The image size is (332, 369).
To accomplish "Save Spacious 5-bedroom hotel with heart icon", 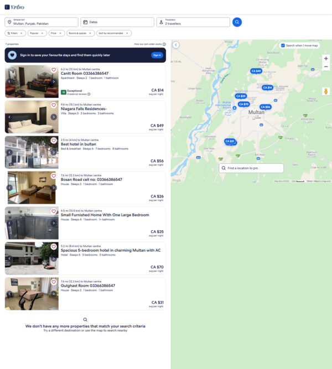I will [x=54, y=247].
